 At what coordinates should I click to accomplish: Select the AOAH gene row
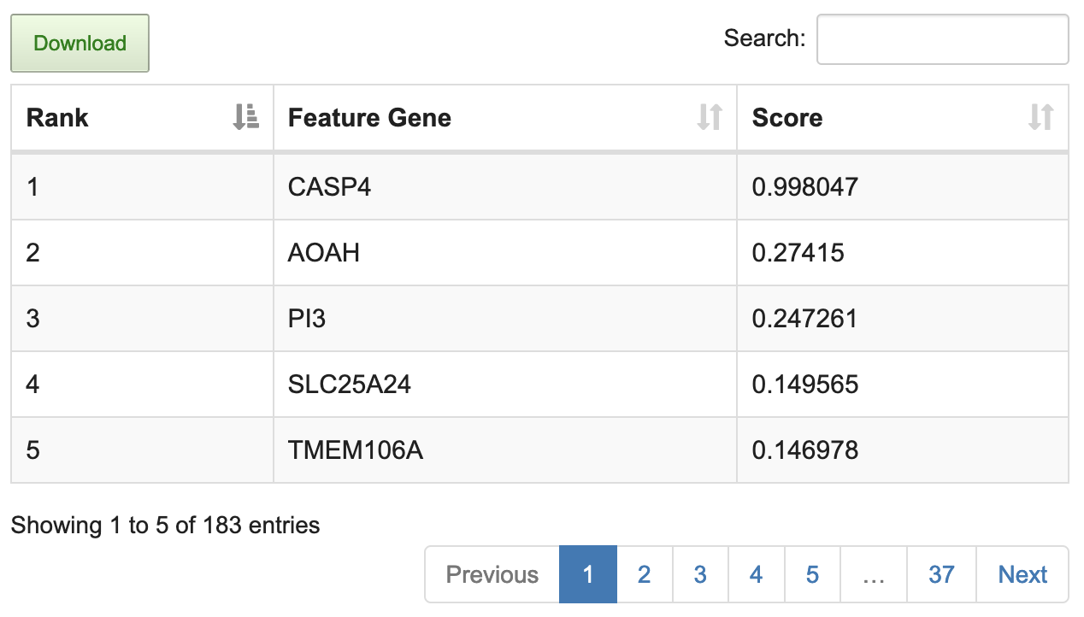click(x=324, y=253)
